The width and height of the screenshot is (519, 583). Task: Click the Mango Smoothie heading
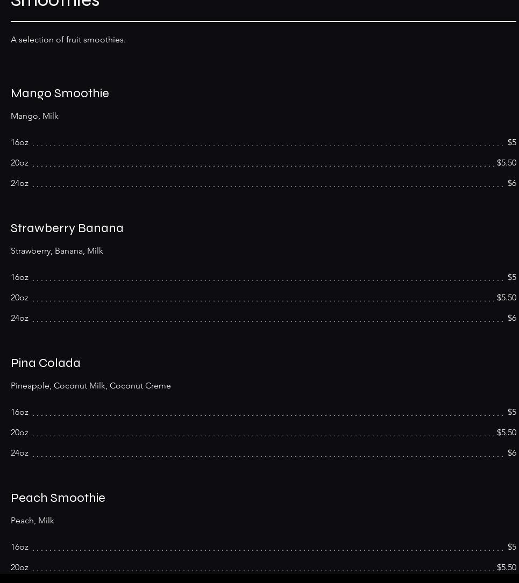tap(60, 93)
